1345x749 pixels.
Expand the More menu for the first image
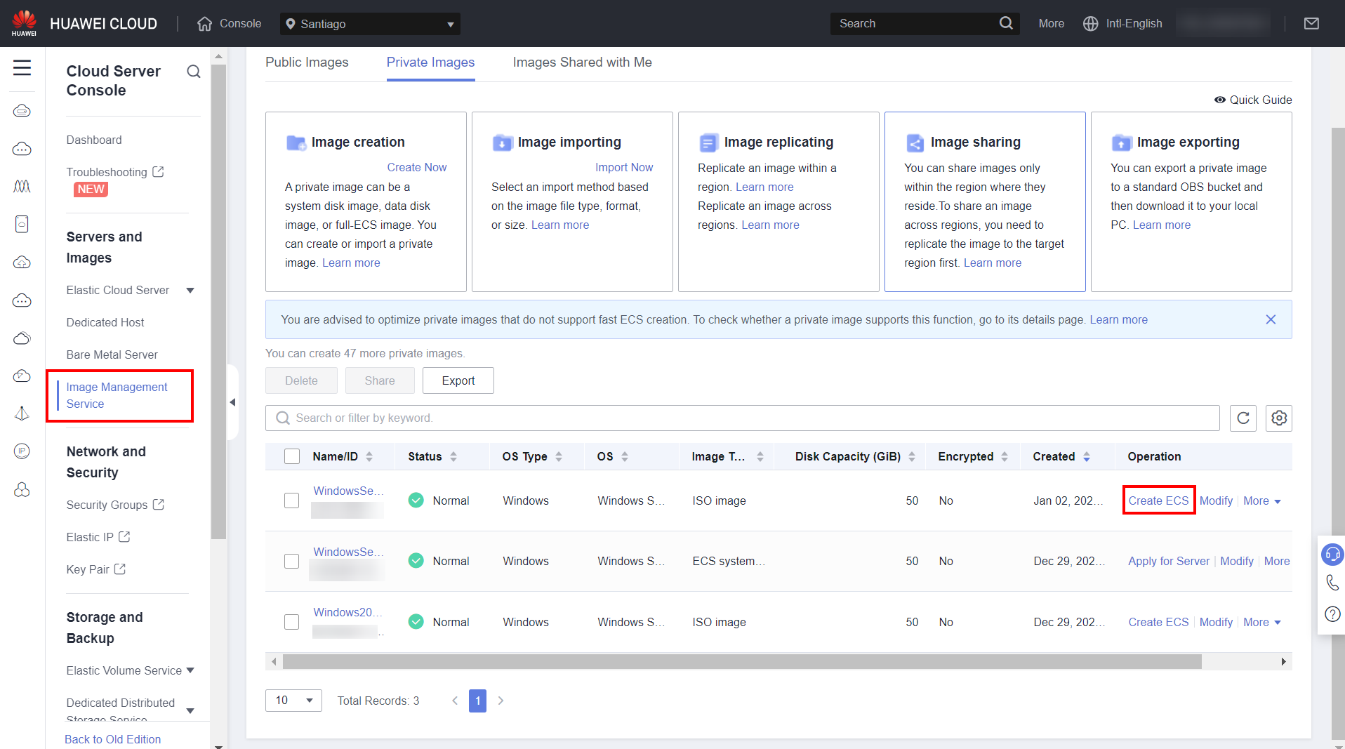click(x=1261, y=501)
